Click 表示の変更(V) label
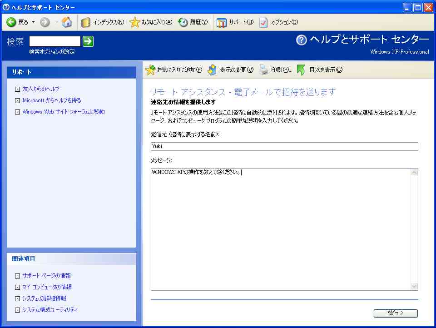Viewport: 436px width, 328px height. coord(237,70)
